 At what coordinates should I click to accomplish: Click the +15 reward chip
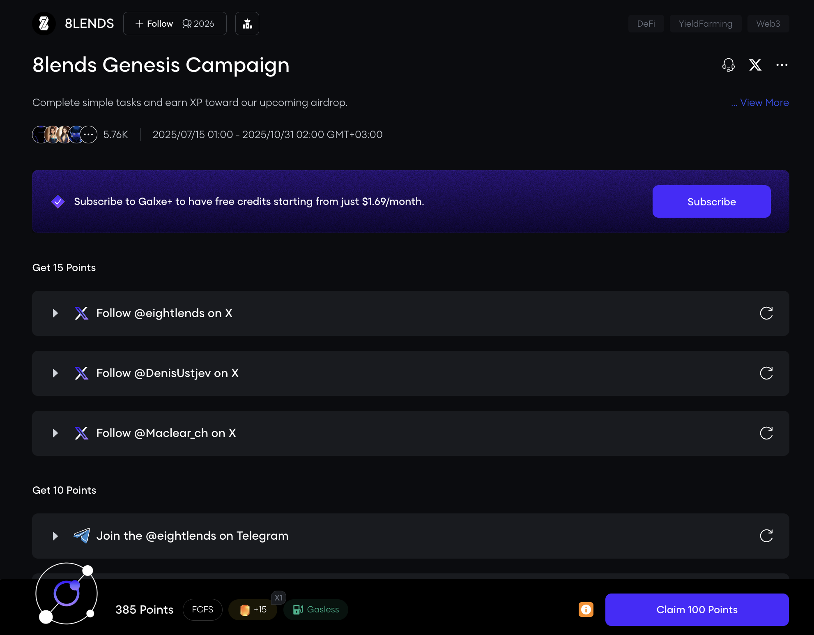pos(253,610)
